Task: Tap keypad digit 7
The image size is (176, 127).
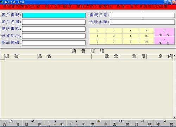Action: coord(130,36)
